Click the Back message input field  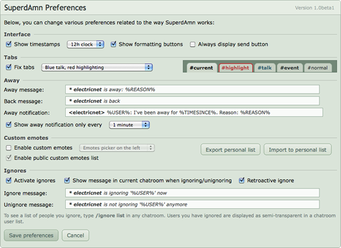[192, 101]
